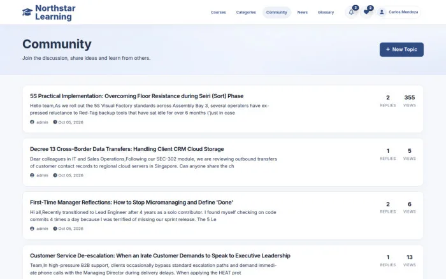The width and height of the screenshot is (446, 279).
Task: Click the replies count on the Customer Service topic
Action: coord(388,257)
